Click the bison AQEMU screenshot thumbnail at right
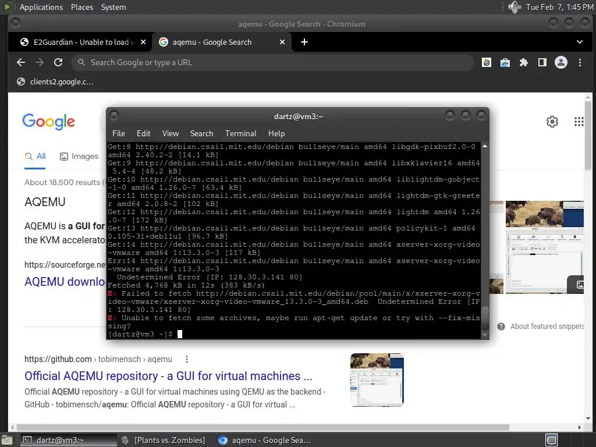Screen dimensions: 596x447 (x=544, y=247)
